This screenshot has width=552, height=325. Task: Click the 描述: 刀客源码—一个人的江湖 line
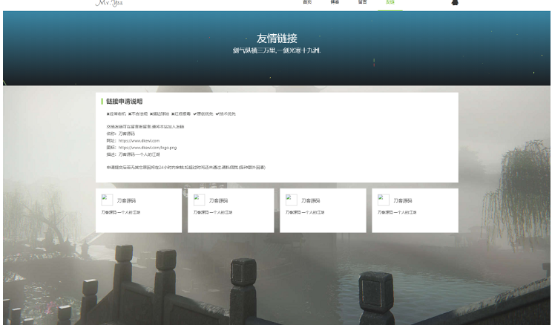133,154
